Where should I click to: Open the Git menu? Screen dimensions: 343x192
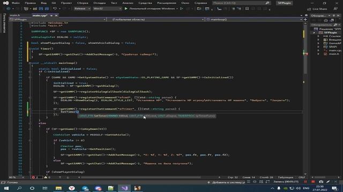point(54,3)
